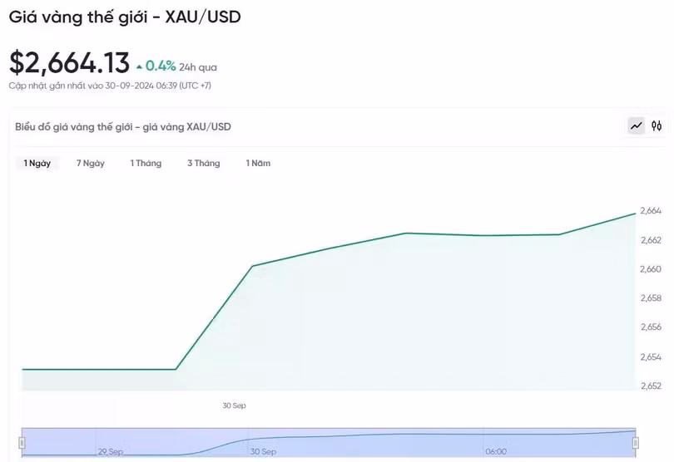
Task: Switch to the line chart view icon
Action: click(637, 126)
